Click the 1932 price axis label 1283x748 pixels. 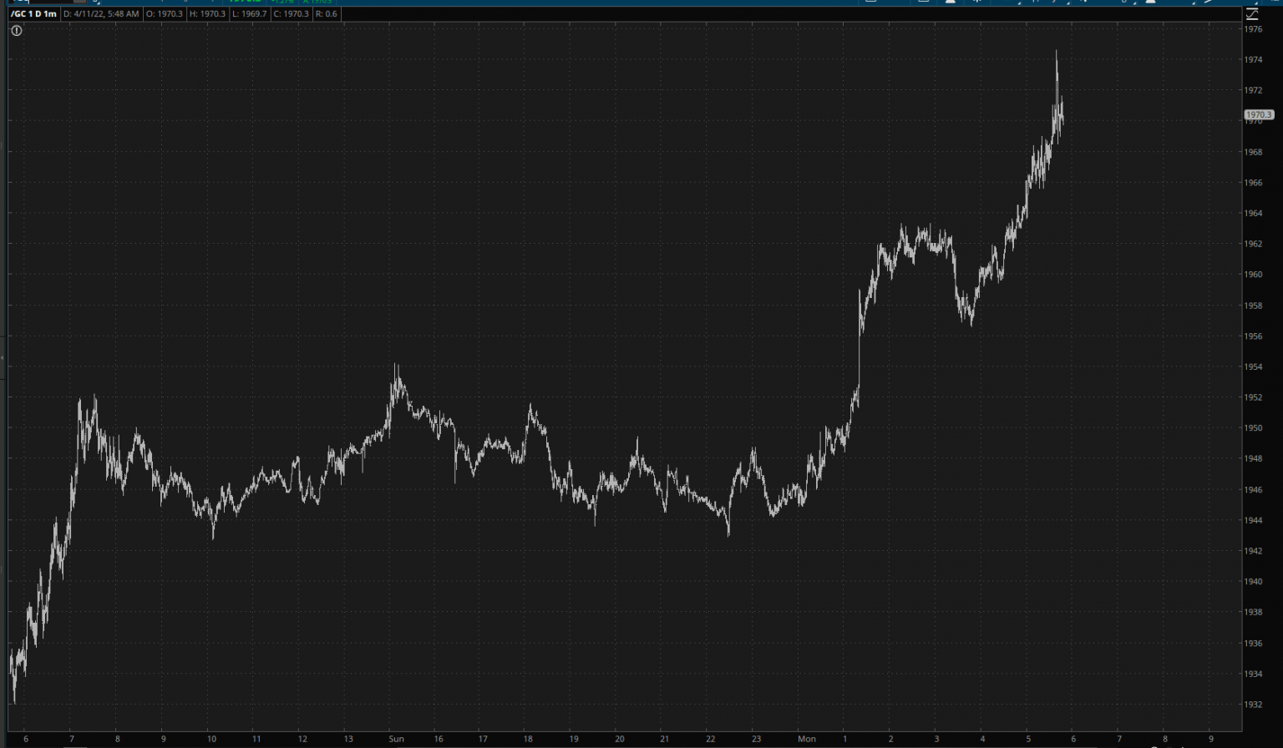1253,705
